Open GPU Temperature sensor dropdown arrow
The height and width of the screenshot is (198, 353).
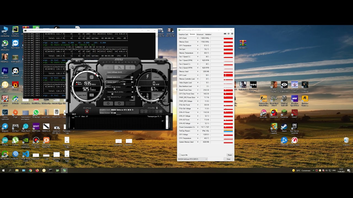click(197, 46)
